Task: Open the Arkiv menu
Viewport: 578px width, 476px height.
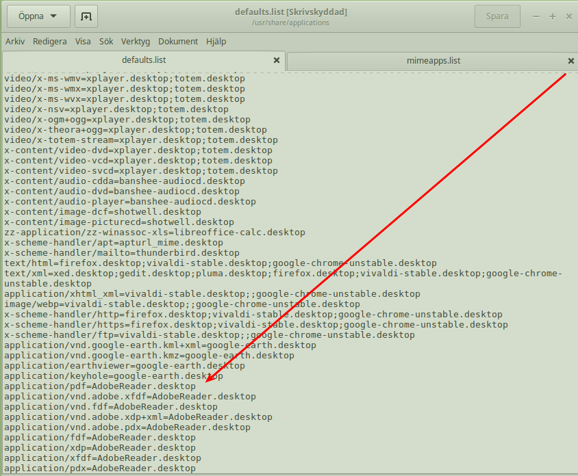Action: click(x=15, y=42)
